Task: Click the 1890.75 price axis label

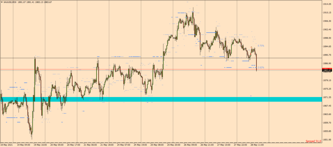Action: (x=327, y=55)
